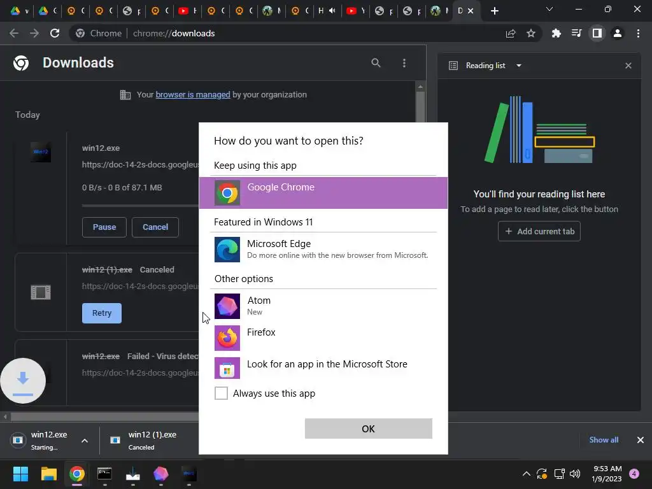Reload the downloads page
This screenshot has width=652, height=489.
(55, 33)
